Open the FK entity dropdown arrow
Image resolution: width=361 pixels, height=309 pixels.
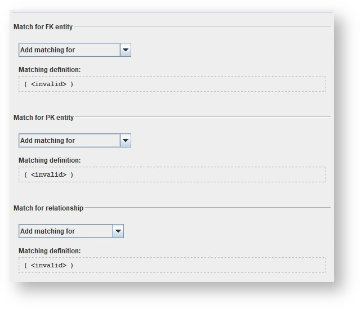(x=126, y=50)
